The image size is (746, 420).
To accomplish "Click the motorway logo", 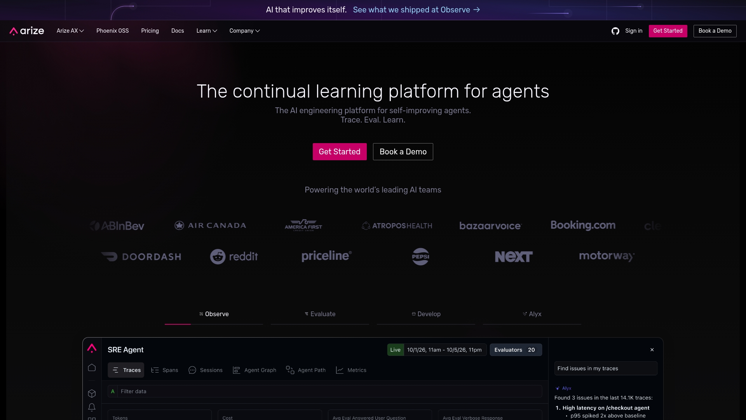I will click(x=607, y=256).
